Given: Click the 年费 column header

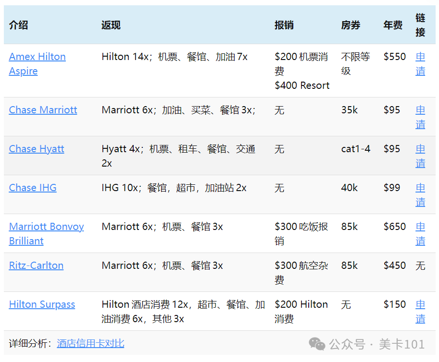Looking at the screenshot, I should coord(393,25).
